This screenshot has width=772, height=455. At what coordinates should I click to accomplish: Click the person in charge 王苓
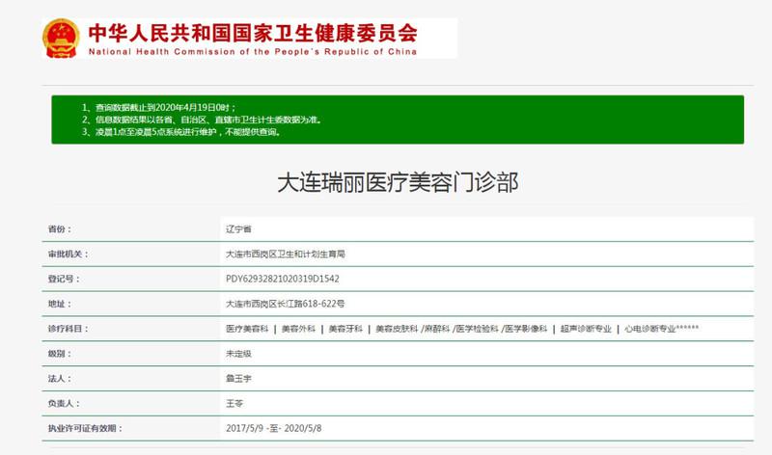234,405
